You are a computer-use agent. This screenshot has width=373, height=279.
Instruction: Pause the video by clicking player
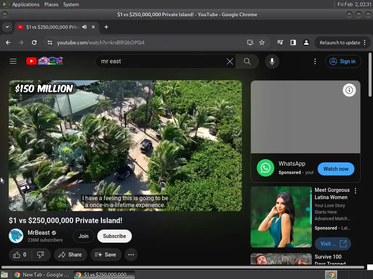tap(125, 145)
